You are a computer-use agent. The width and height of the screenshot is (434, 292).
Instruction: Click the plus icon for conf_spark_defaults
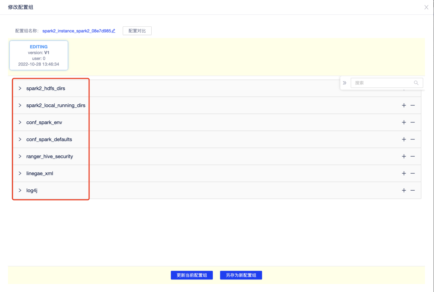[404, 139]
